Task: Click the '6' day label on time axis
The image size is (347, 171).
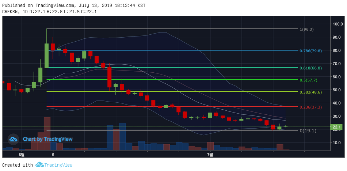Action: pyautogui.click(x=53, y=155)
